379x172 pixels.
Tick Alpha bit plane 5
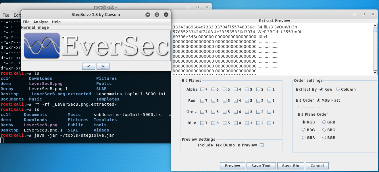pos(225,89)
